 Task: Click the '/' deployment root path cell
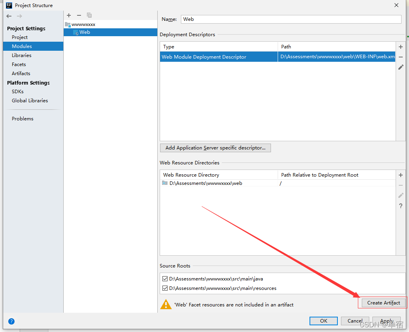[337, 183]
